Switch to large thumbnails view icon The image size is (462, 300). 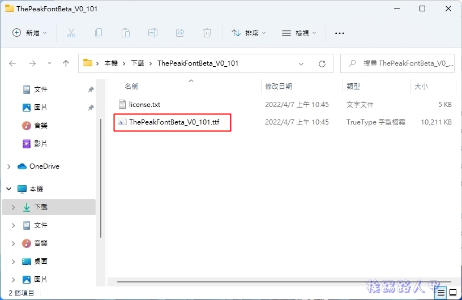coord(453,293)
